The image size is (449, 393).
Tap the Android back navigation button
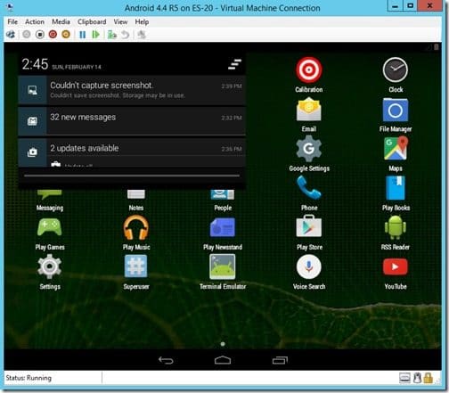(166, 360)
